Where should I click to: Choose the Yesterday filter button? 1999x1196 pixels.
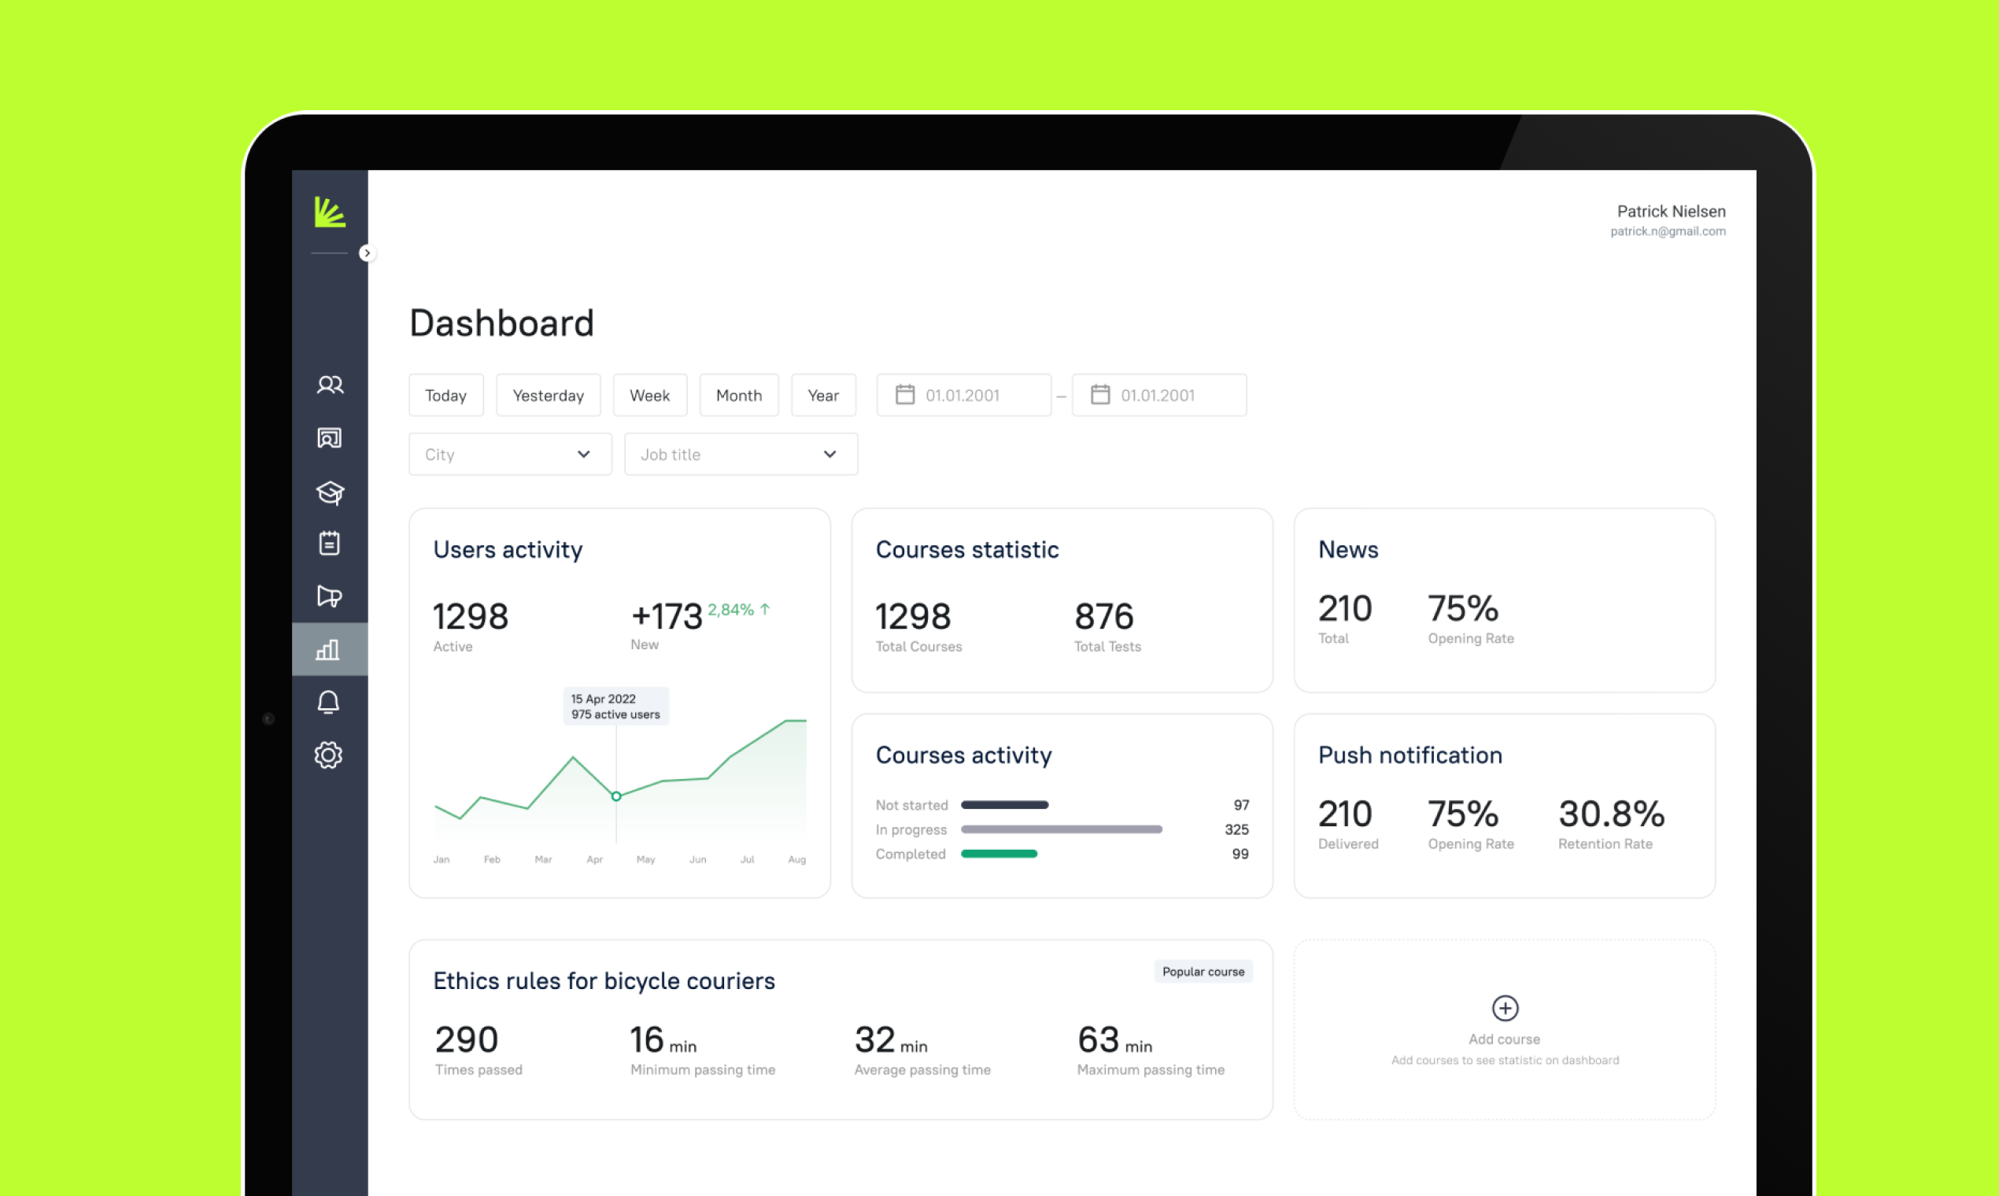click(x=548, y=395)
